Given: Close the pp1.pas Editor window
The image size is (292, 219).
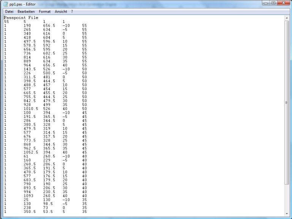Looking at the screenshot, I should click(284, 3).
